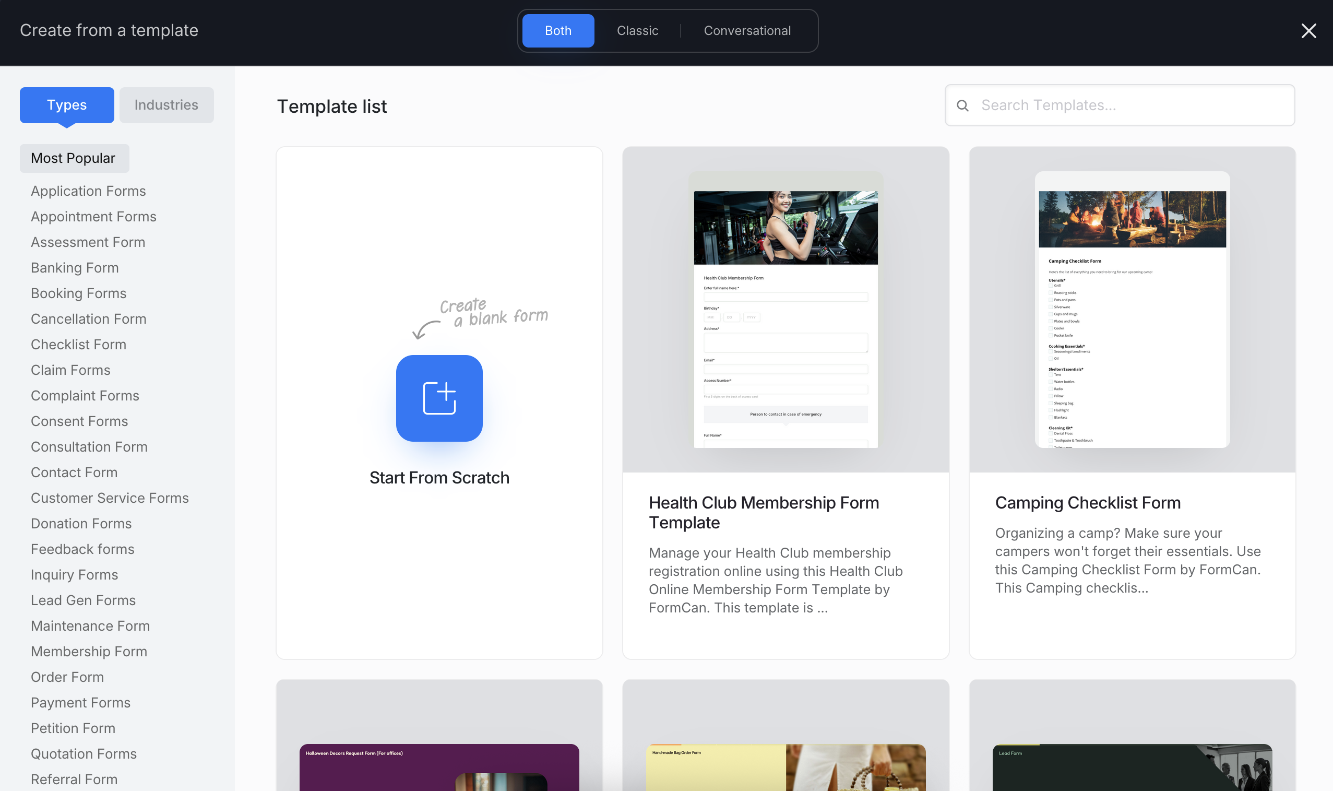Viewport: 1333px width, 791px height.
Task: Open the Industries tab
Action: pyautogui.click(x=166, y=105)
